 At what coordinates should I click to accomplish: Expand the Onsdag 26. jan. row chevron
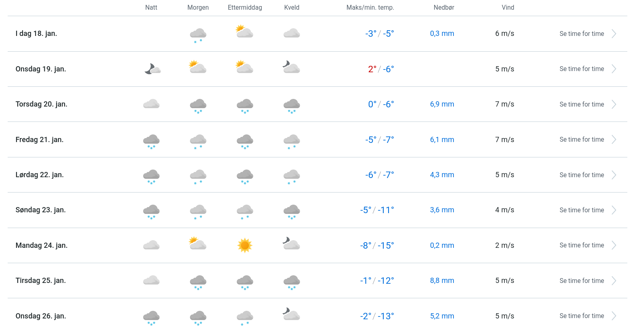[x=614, y=316]
